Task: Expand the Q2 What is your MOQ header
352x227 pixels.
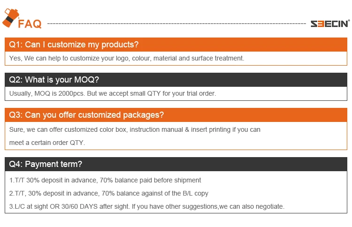Action: click(176, 80)
